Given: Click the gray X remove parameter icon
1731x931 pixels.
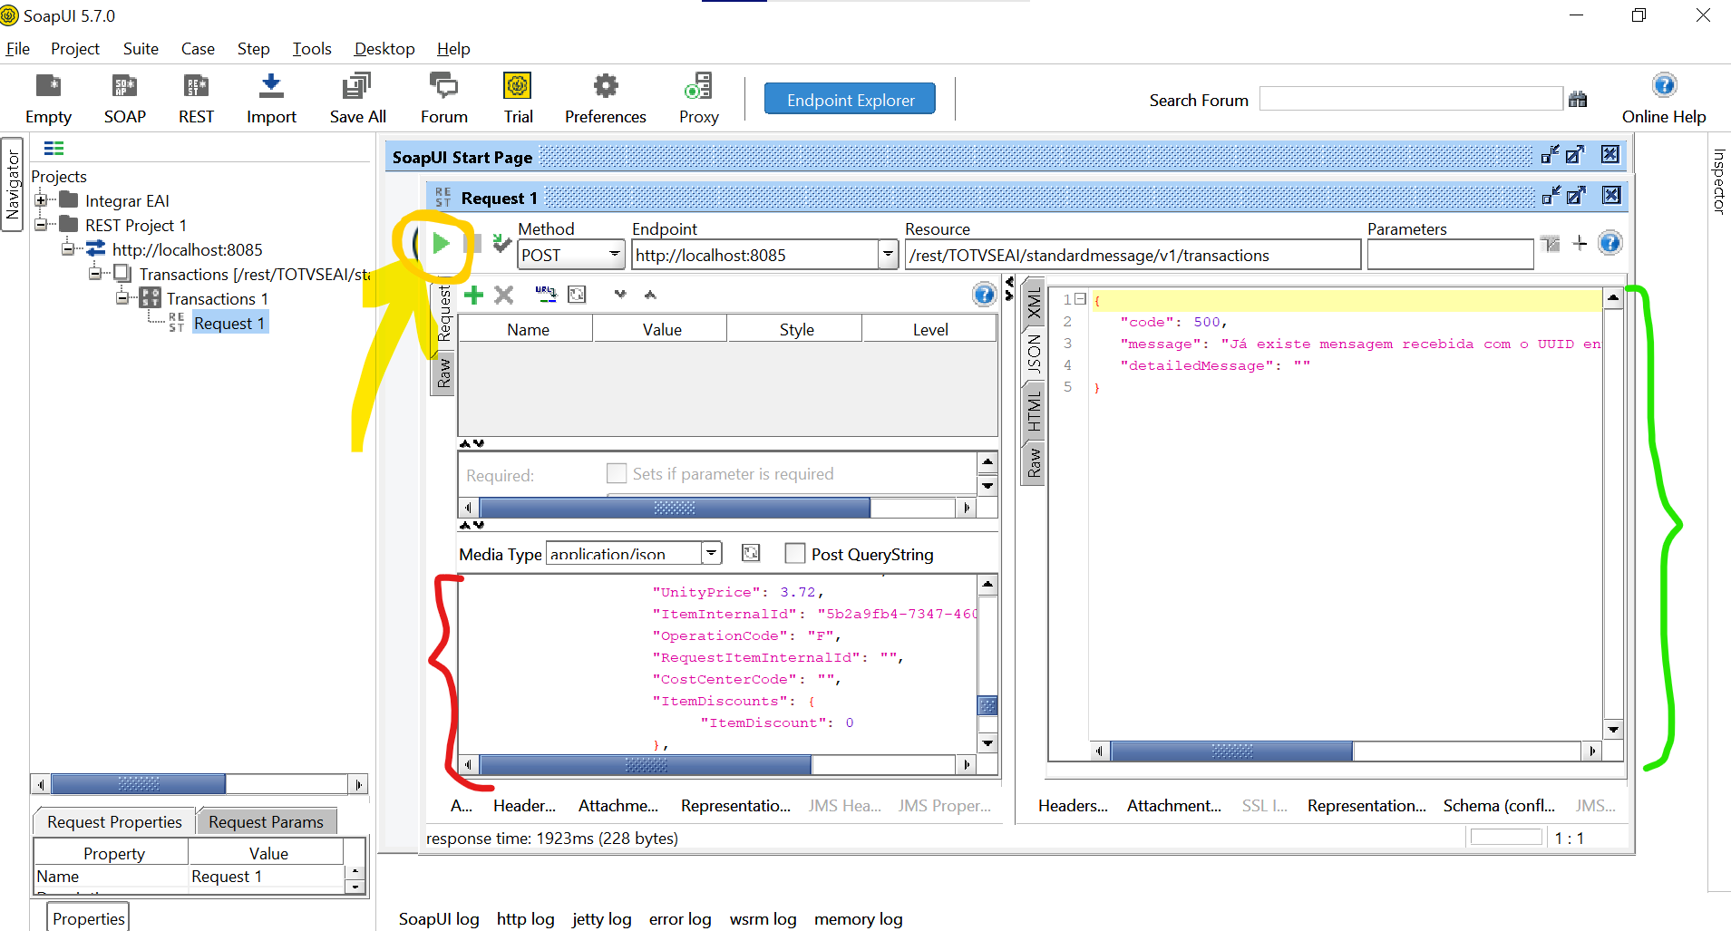Looking at the screenshot, I should [x=504, y=295].
